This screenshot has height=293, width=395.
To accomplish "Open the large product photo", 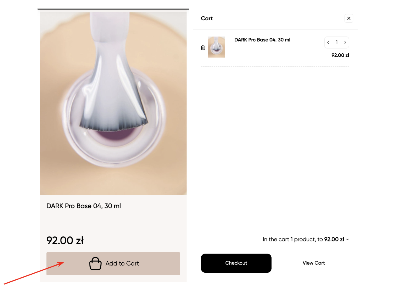I will (x=113, y=103).
